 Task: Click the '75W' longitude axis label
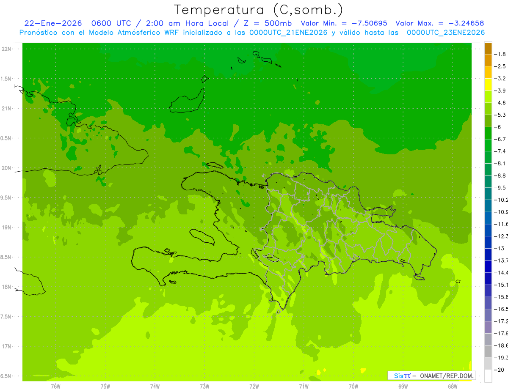pos(105,387)
